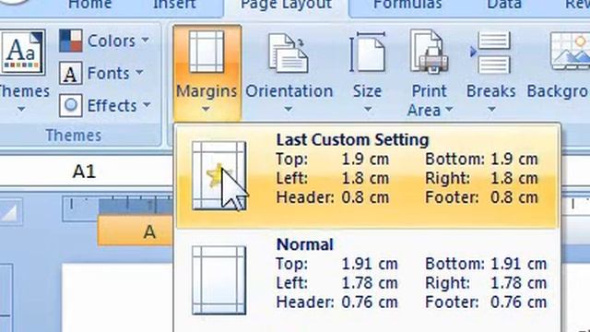Select the Page Layout tab
Image resolution: width=590 pixels, height=332 pixels.
point(286,6)
